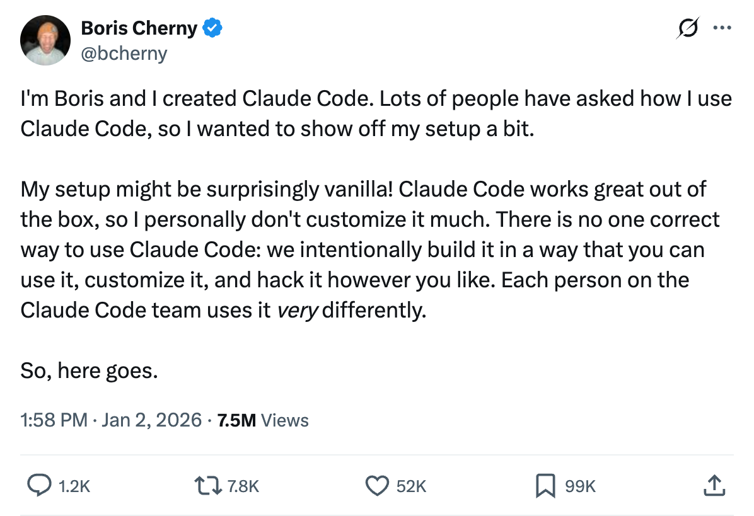Click the 7.5M Views counter

(x=263, y=420)
